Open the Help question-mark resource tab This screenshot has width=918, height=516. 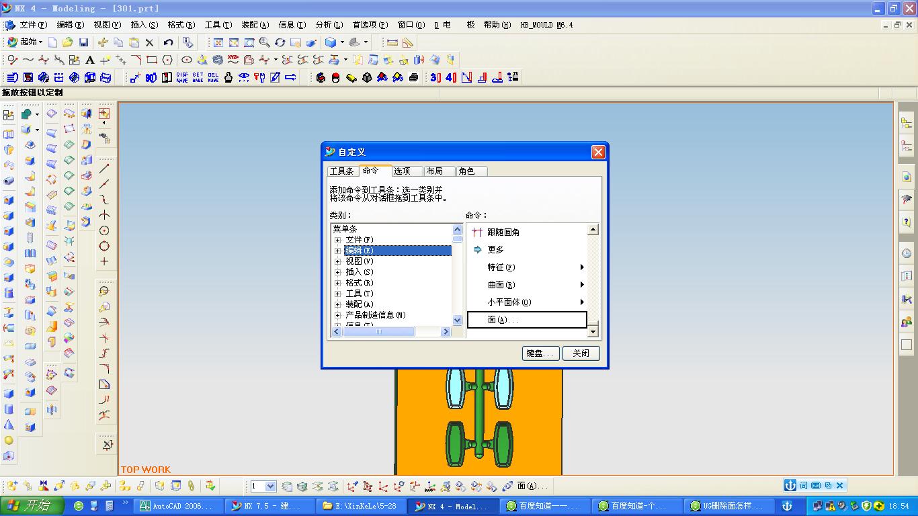click(907, 222)
